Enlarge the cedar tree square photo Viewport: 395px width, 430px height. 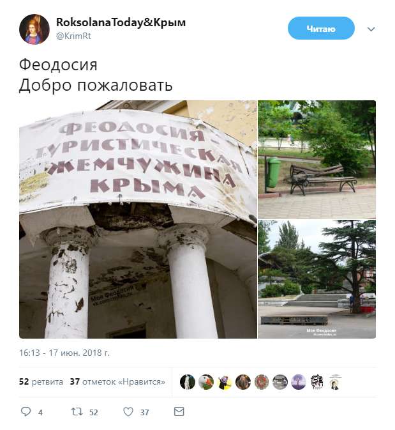317,279
